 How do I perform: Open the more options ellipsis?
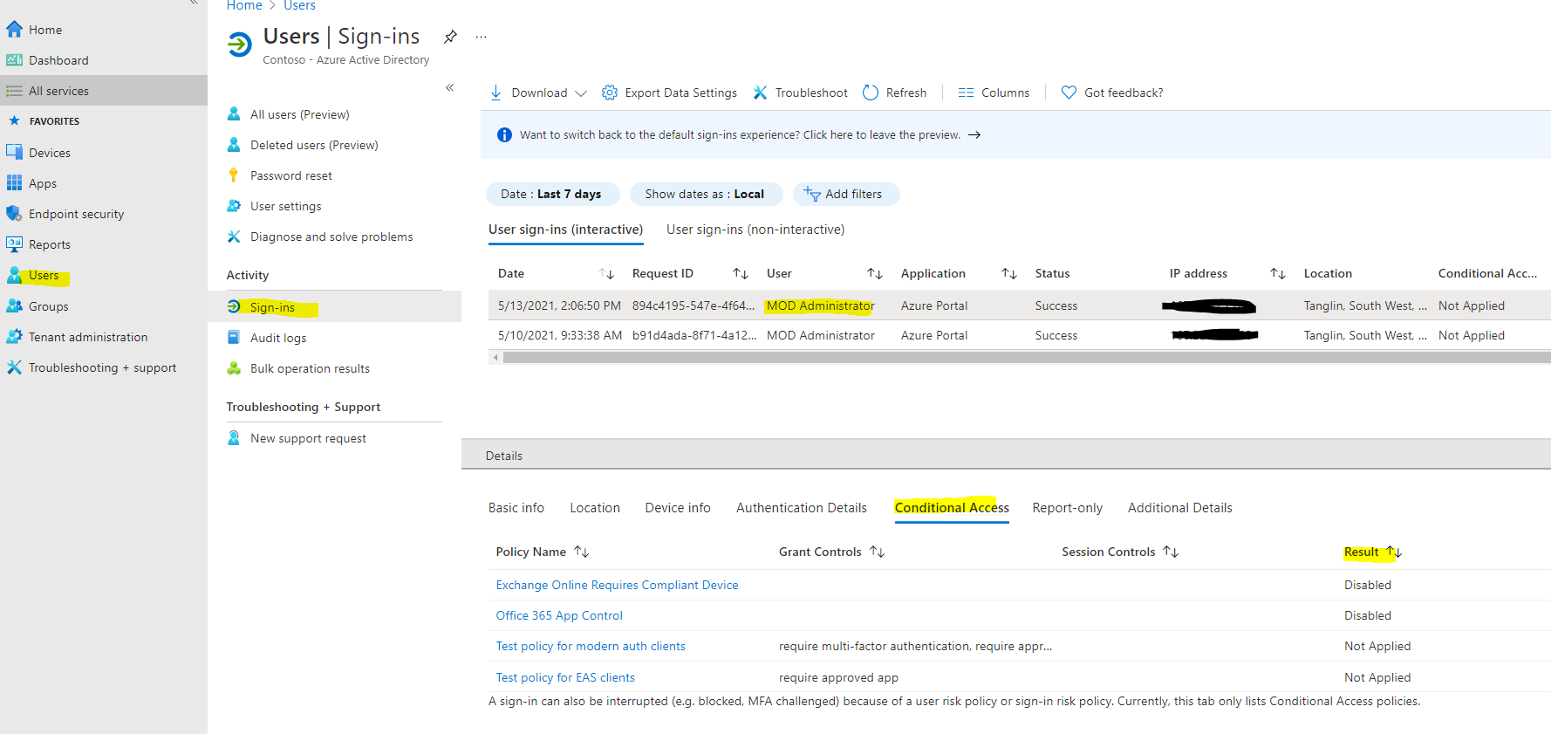click(x=481, y=37)
